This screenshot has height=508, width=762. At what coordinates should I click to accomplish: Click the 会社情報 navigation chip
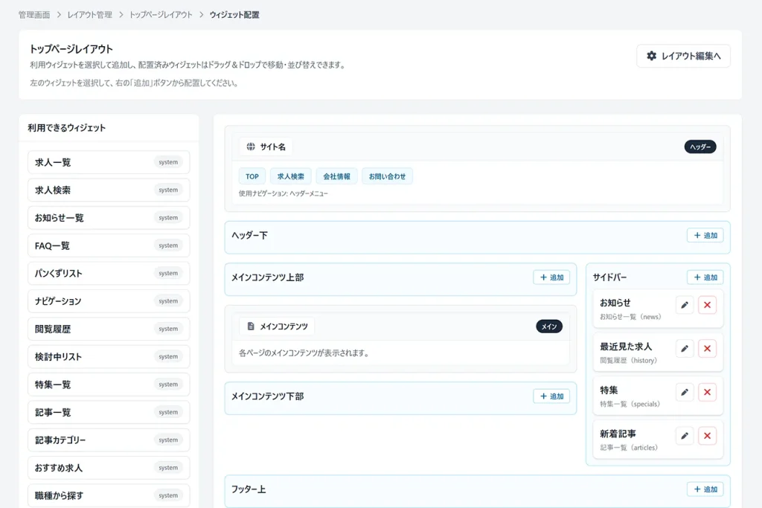(x=337, y=176)
